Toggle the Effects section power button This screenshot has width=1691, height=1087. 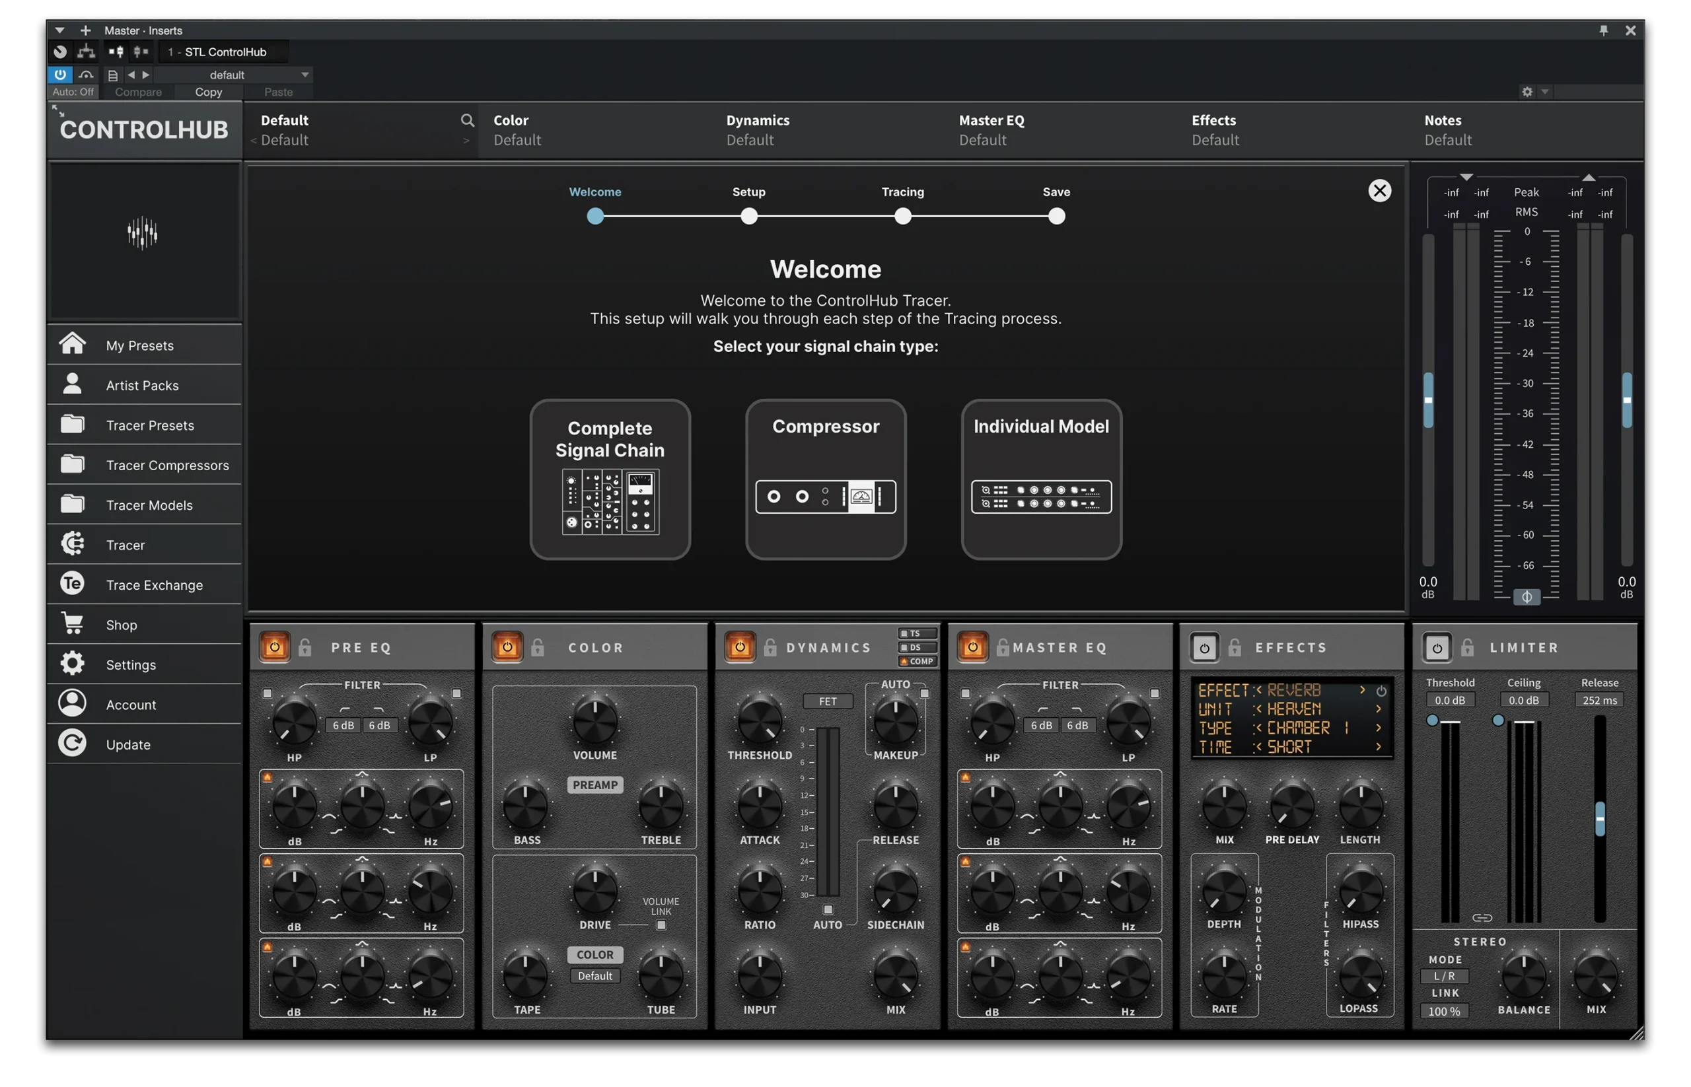[x=1205, y=647]
